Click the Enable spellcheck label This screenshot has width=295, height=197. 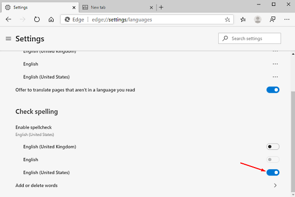pos(33,127)
